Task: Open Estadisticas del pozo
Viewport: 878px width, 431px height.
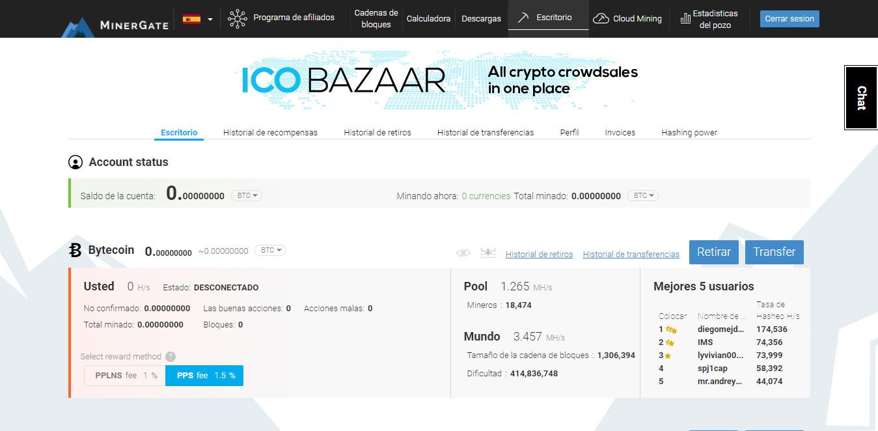Action: click(x=715, y=19)
